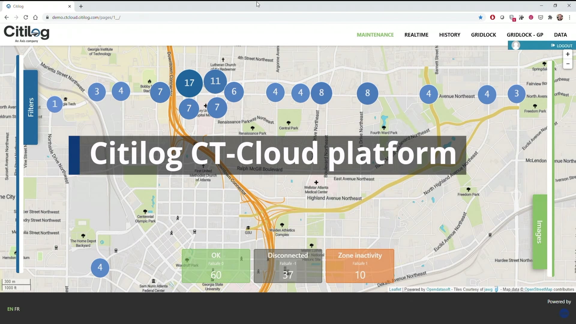
Task: Open the HISTORY page
Action: pos(449,35)
